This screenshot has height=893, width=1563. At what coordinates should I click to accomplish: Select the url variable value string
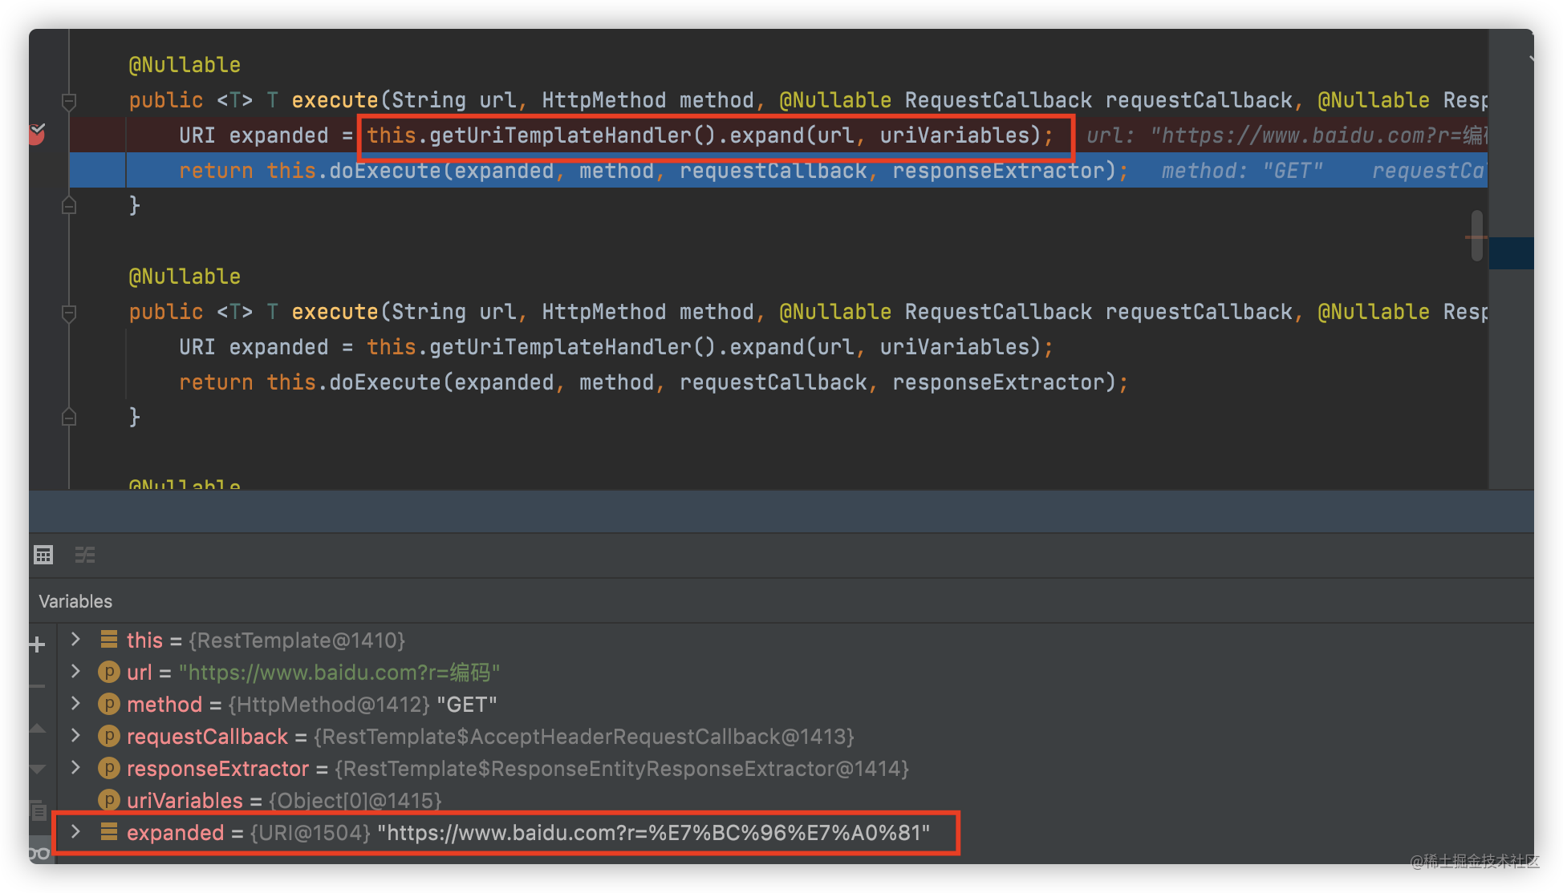click(339, 673)
